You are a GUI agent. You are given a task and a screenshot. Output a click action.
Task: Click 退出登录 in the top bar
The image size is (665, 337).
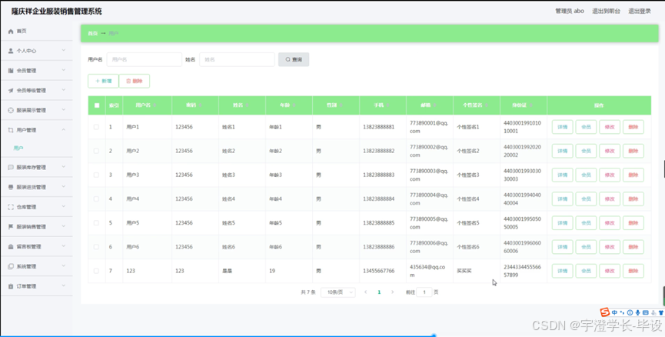point(640,12)
